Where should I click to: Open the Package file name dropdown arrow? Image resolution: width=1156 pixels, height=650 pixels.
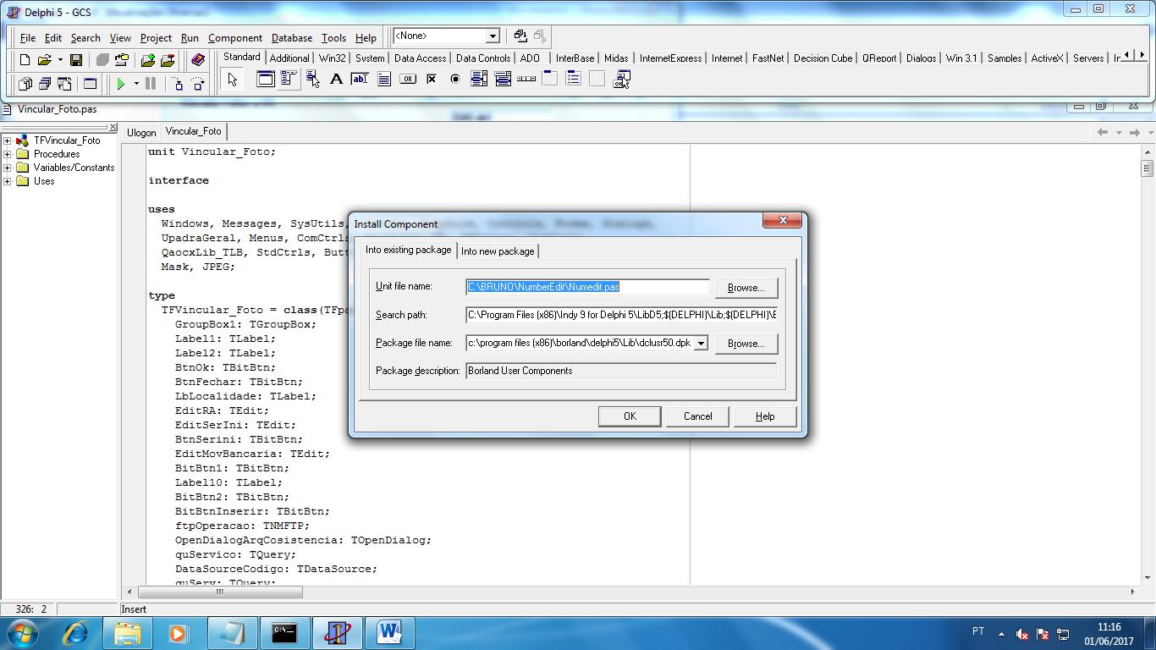click(x=701, y=344)
